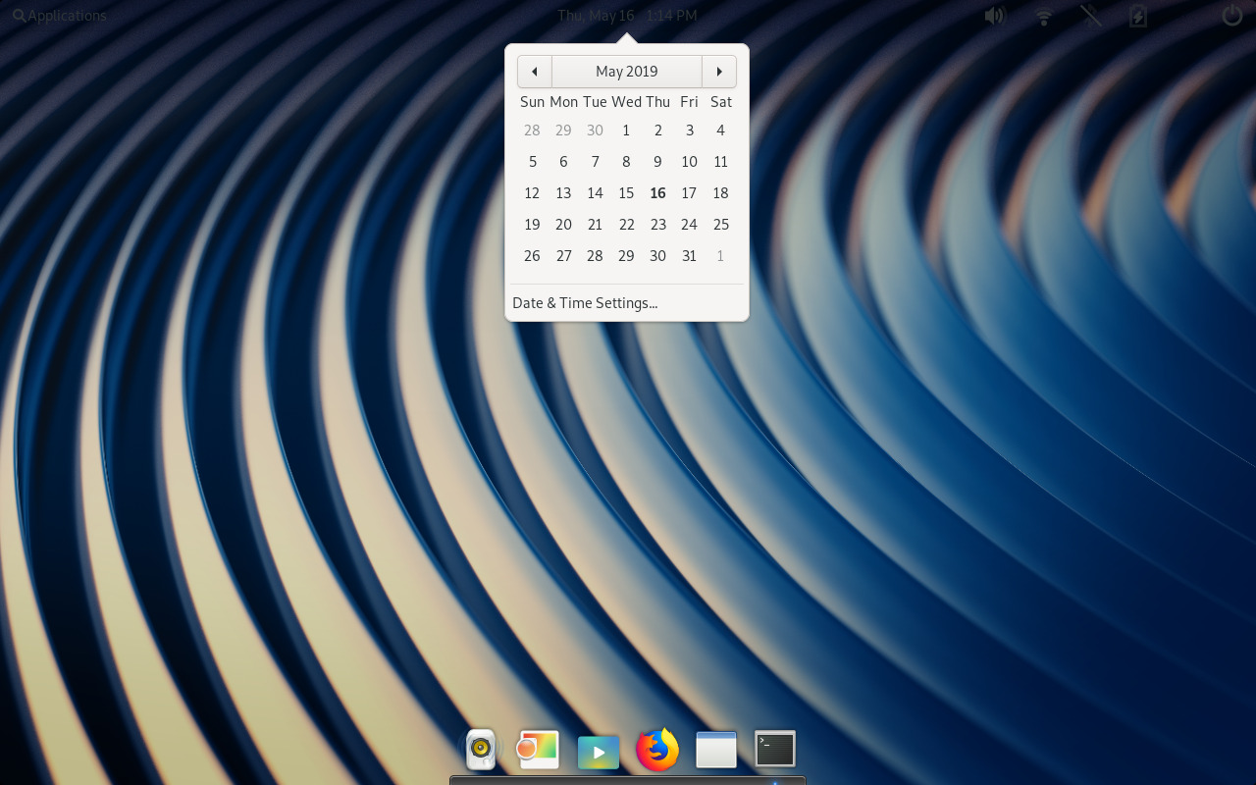Click the Wi-Fi status icon
The image size is (1256, 785).
(x=1043, y=16)
